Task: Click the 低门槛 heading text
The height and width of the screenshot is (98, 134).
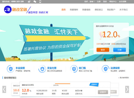Action: [82, 68]
